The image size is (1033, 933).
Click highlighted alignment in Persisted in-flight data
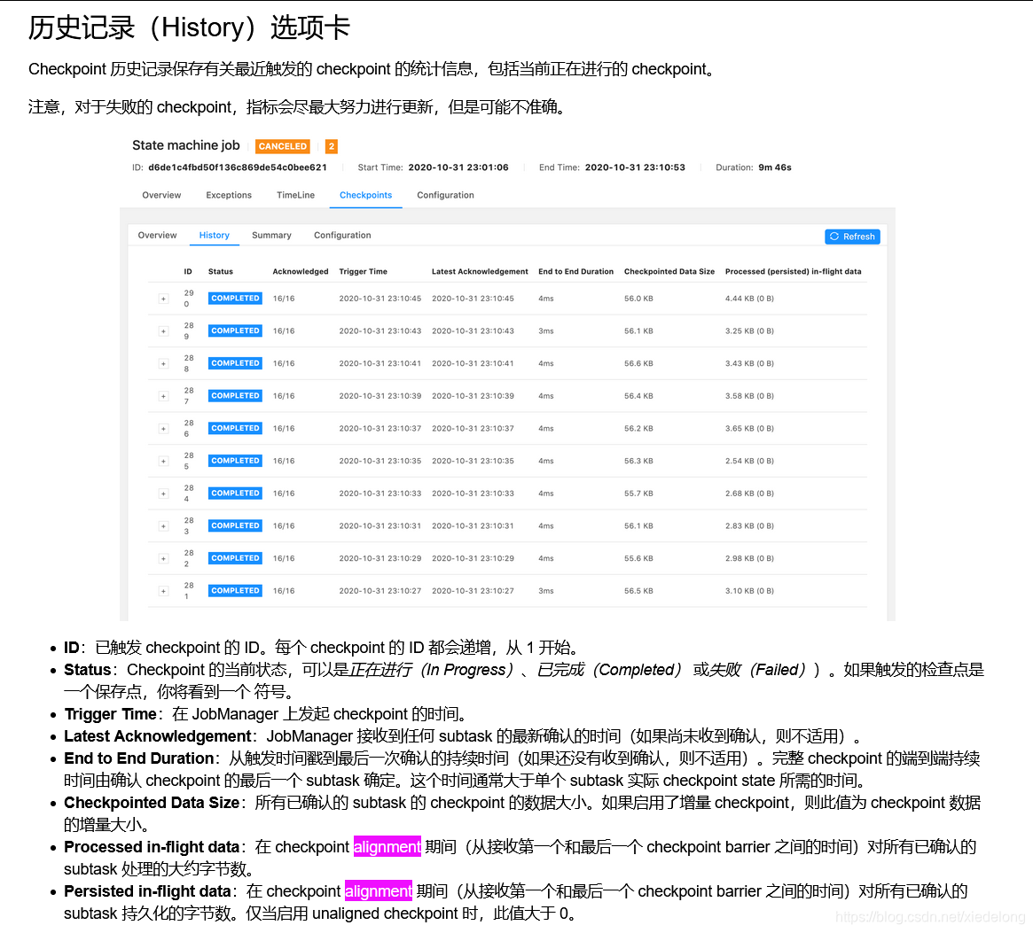(378, 890)
